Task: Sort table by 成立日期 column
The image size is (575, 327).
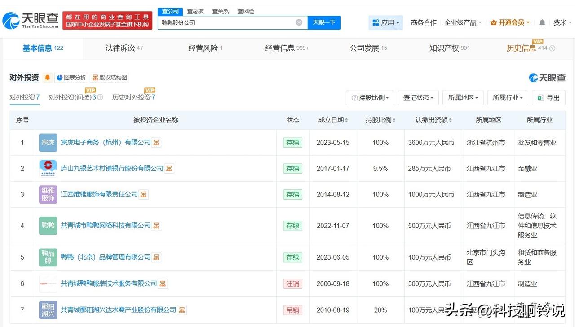Action: (333, 120)
